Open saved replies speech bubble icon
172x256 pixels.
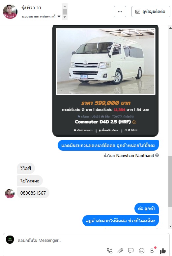tap(131, 250)
